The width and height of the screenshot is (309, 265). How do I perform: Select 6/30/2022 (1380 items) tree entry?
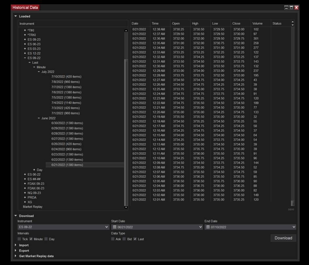coord(67,123)
